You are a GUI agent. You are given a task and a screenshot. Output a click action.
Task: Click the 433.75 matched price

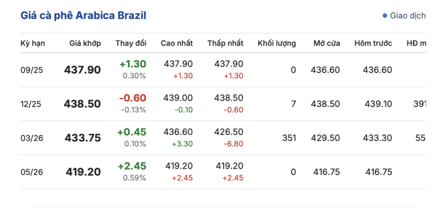point(83,138)
